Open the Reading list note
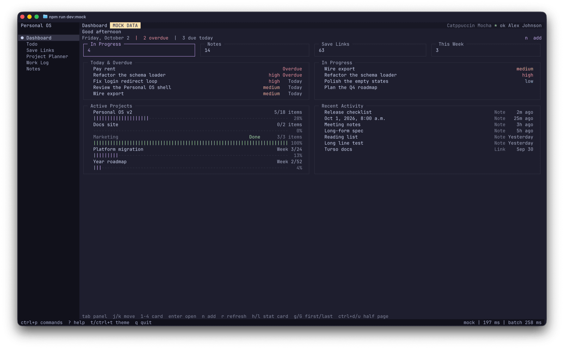 point(429,137)
